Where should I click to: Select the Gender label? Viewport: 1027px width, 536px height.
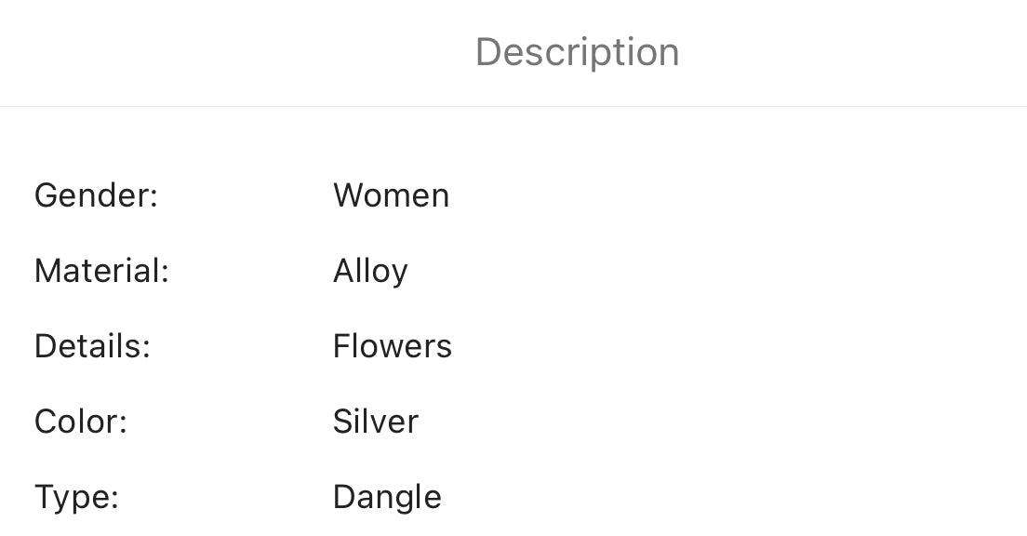[x=97, y=195]
